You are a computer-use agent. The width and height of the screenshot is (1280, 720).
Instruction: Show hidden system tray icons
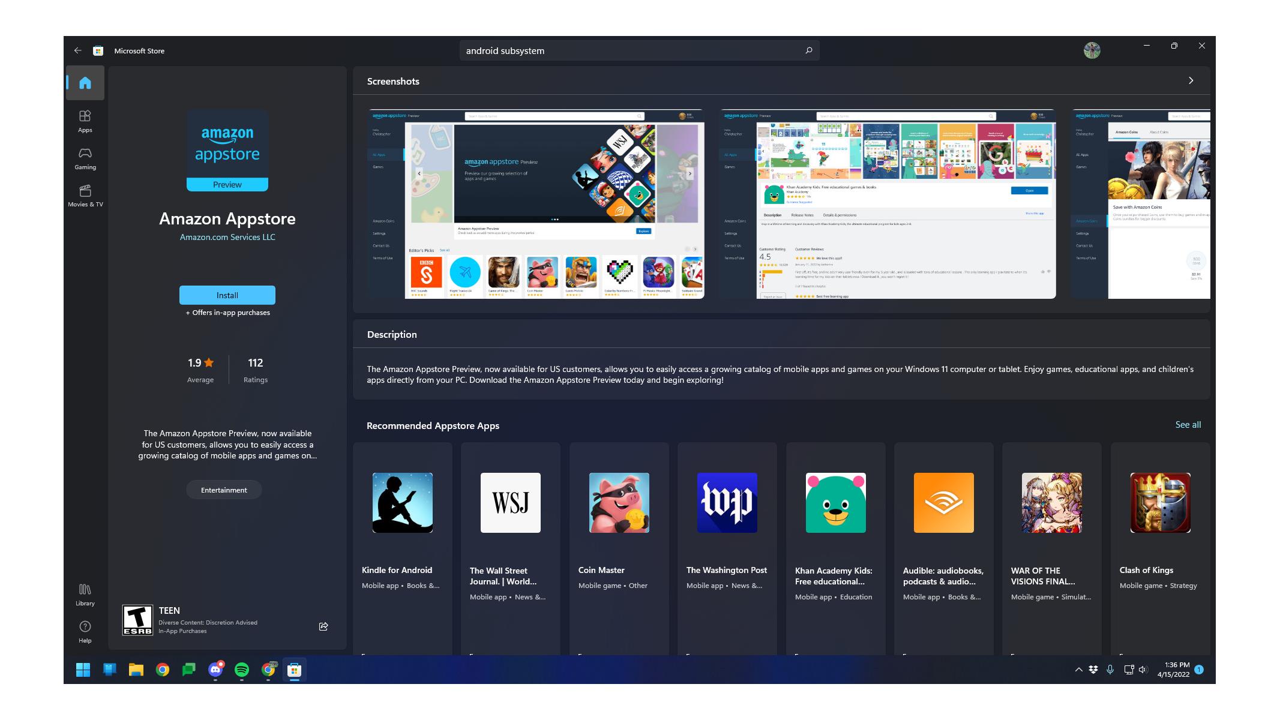pyautogui.click(x=1078, y=670)
